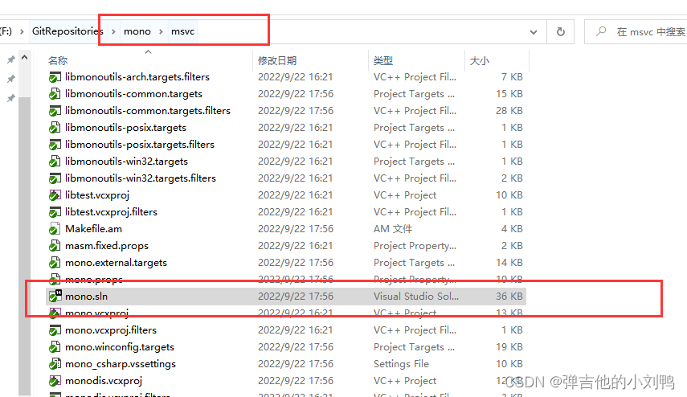
Task: Click the third pin icon in navigation pane
Action: click(x=11, y=98)
